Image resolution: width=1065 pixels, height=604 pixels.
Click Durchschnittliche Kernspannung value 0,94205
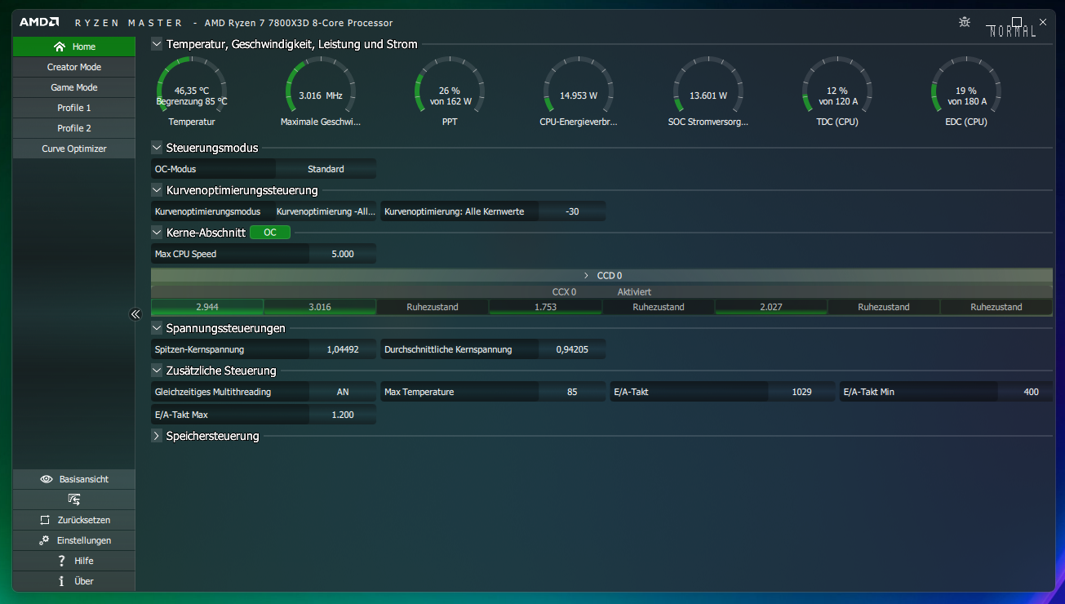tap(572, 349)
